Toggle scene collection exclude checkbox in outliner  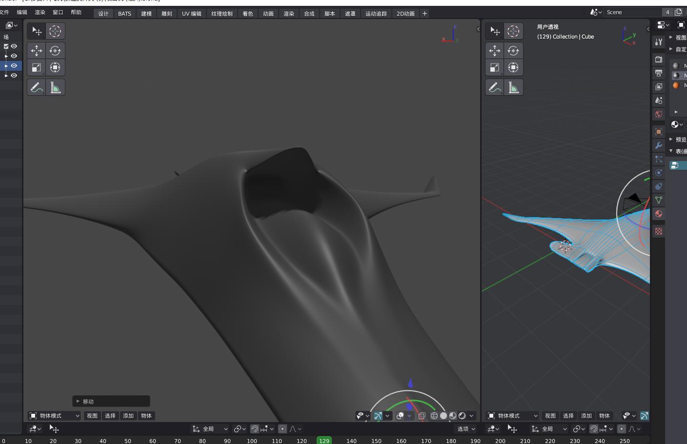coord(6,46)
